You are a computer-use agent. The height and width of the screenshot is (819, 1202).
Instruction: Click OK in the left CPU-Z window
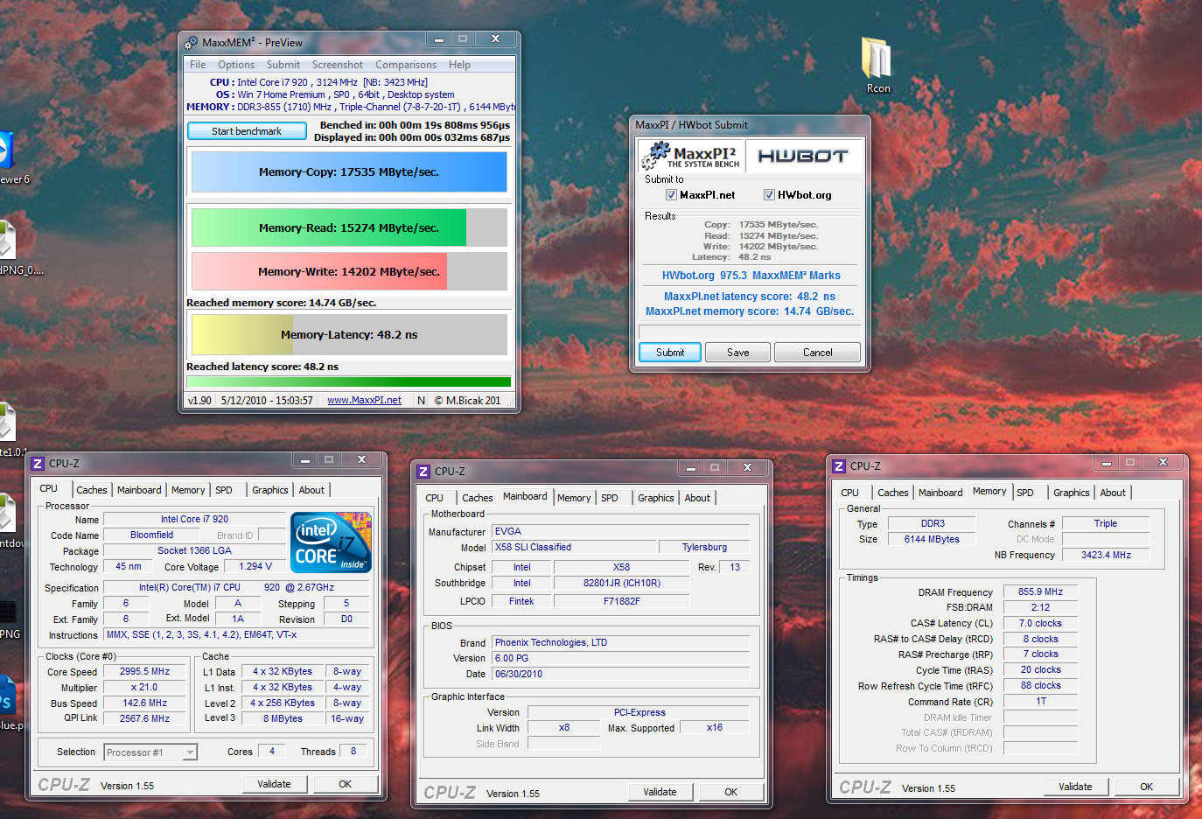tap(346, 784)
